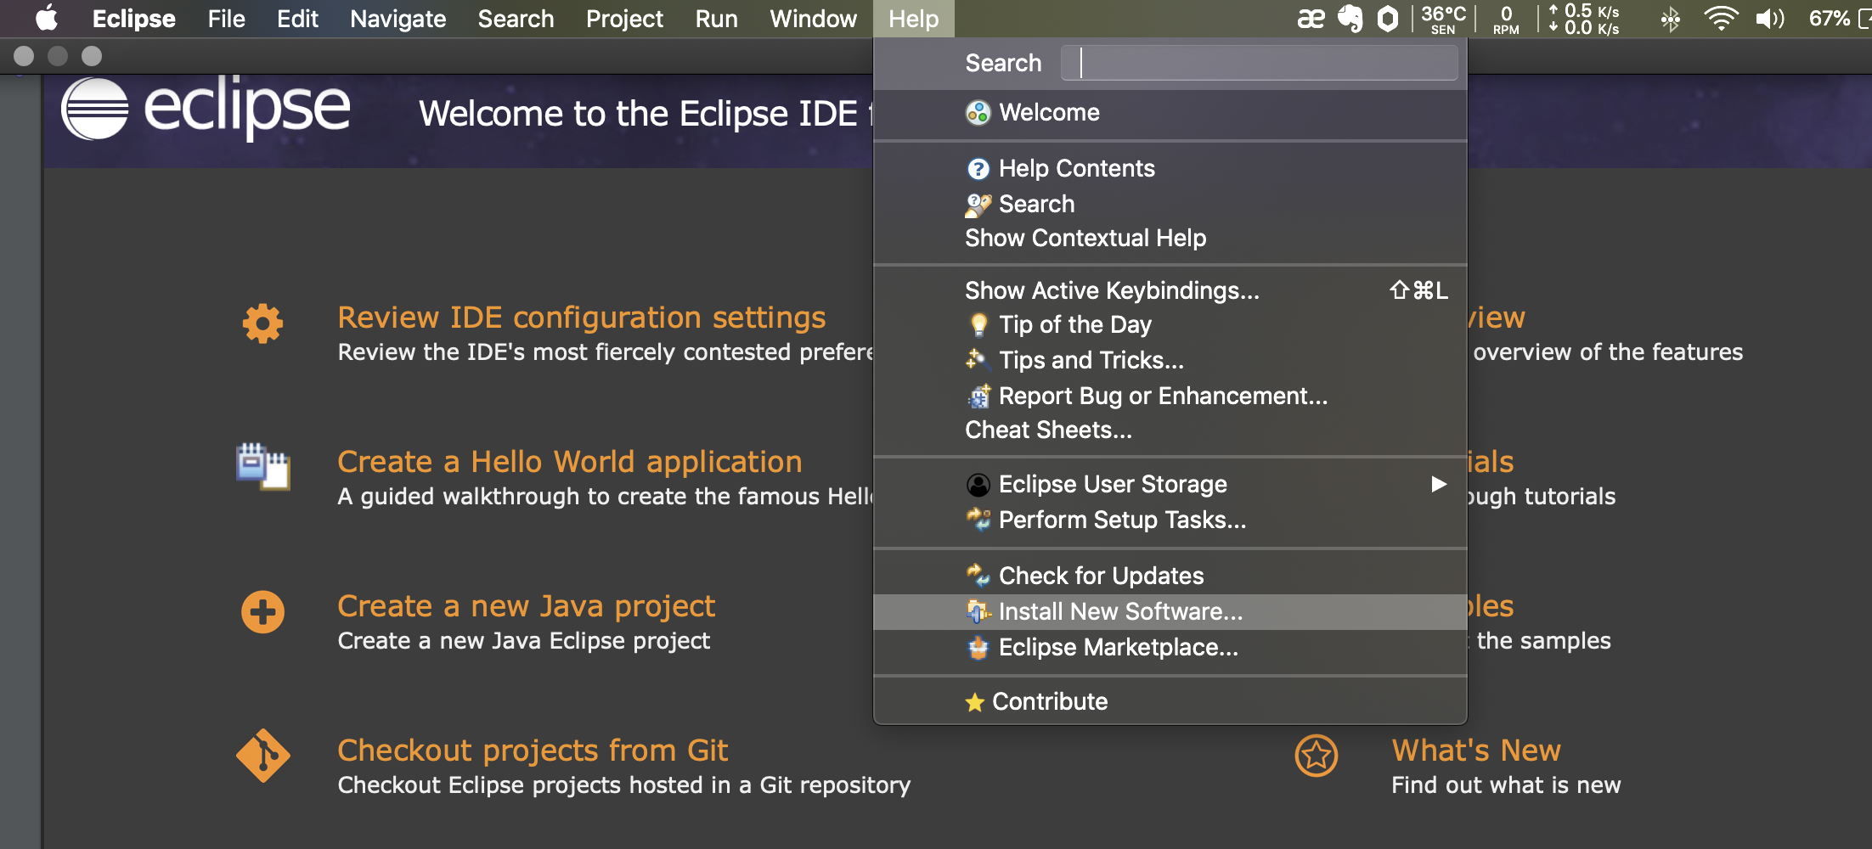Click the Tip of the Day lightbulb icon
1872x849 pixels.
pos(978,325)
